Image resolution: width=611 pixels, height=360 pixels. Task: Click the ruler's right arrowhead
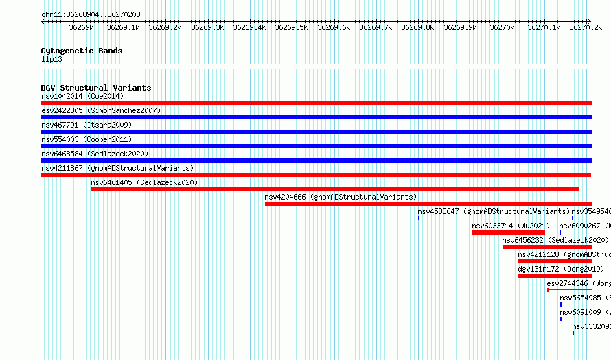[x=589, y=22]
